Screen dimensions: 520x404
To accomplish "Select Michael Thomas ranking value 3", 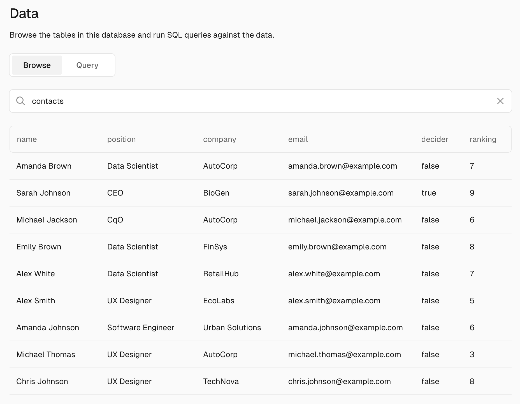I will tap(472, 355).
